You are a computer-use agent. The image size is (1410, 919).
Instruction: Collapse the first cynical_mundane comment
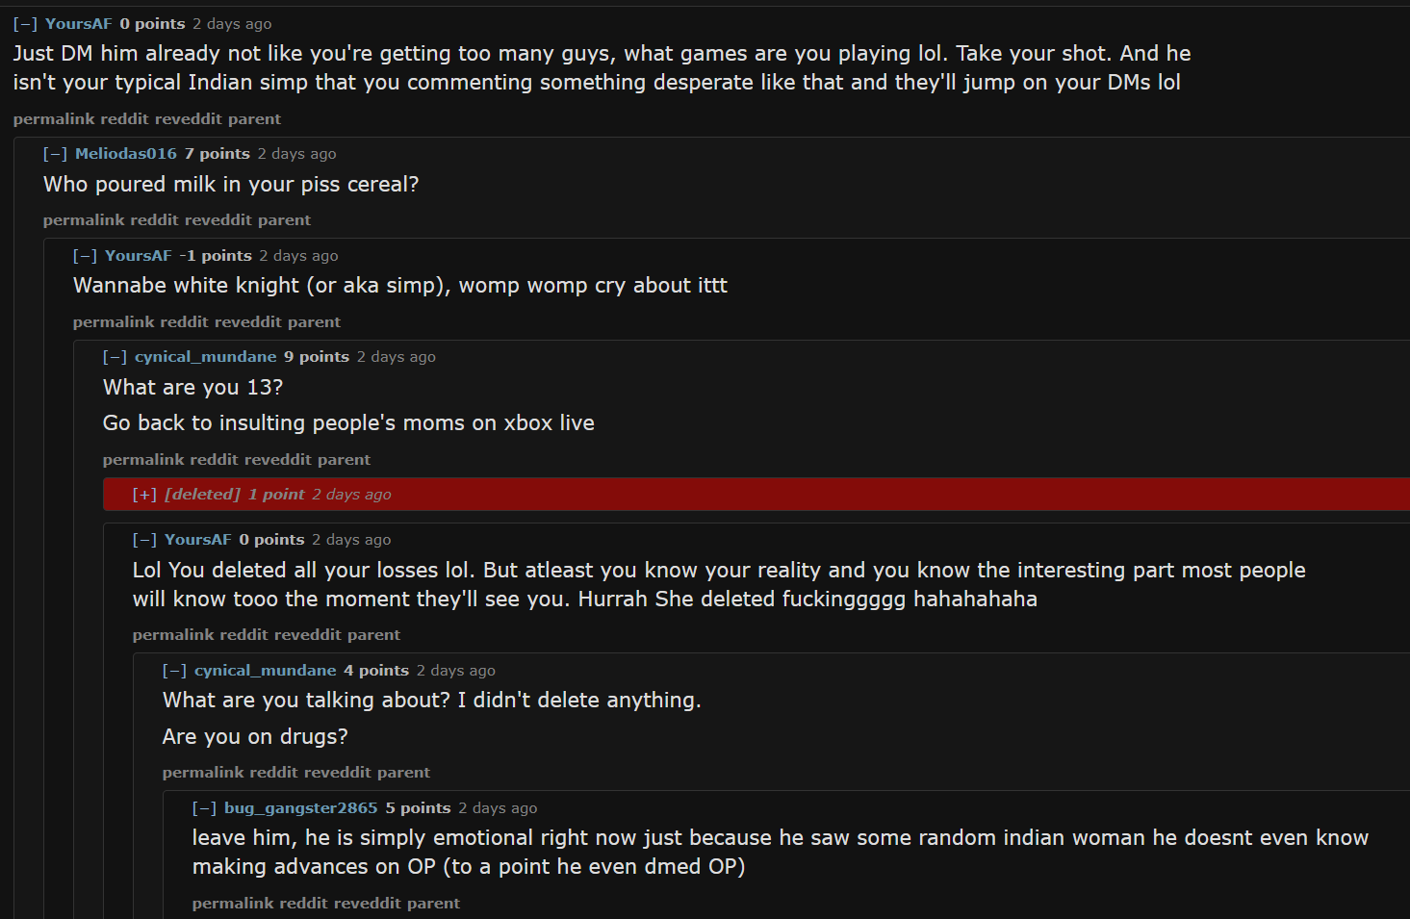tap(115, 357)
